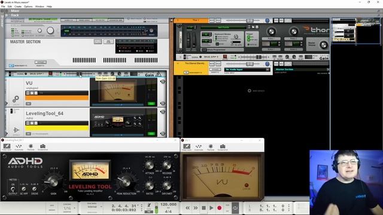This screenshot has height=215, width=383.
Task: Click the red Mute button on left Gain device
Action: (50, 73)
